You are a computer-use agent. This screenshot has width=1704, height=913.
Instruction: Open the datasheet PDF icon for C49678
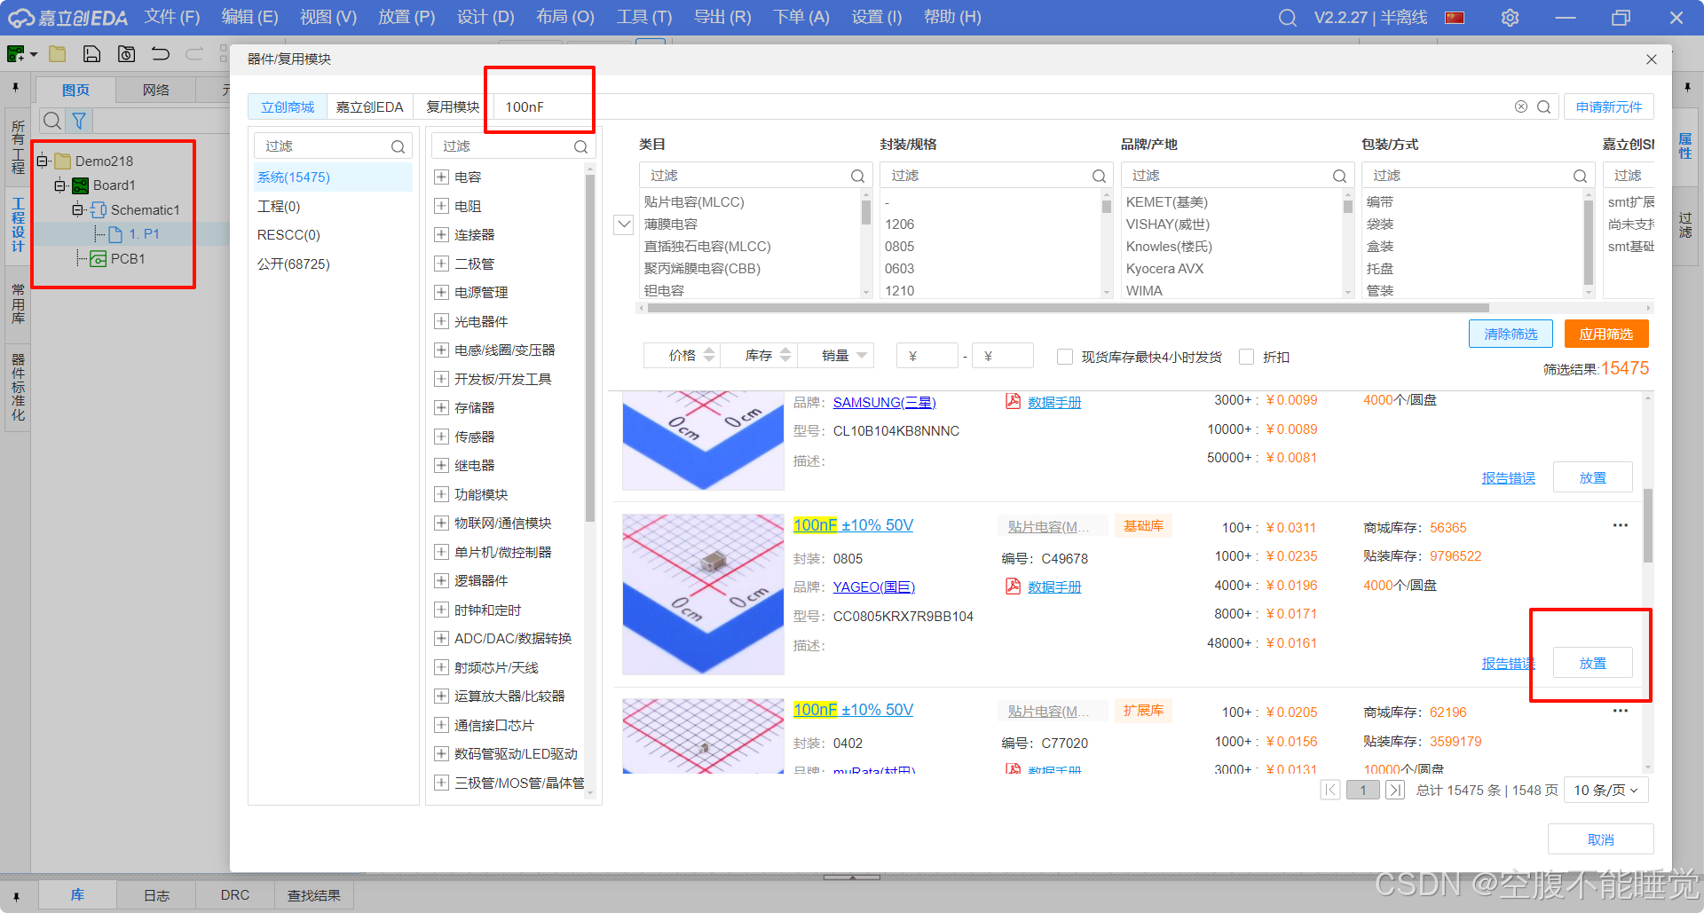click(1013, 586)
